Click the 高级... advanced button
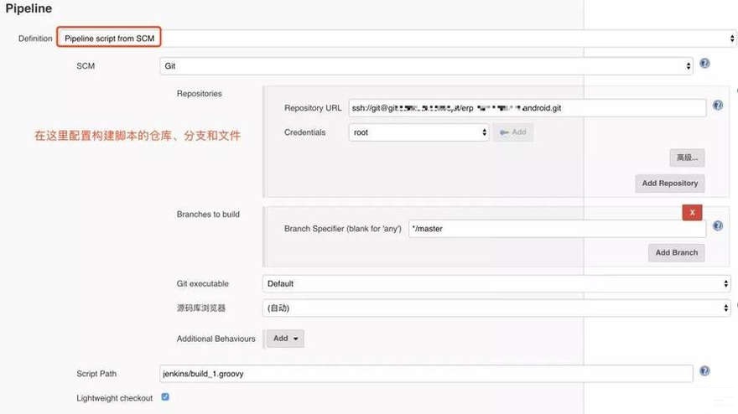The width and height of the screenshot is (738, 414). (687, 158)
